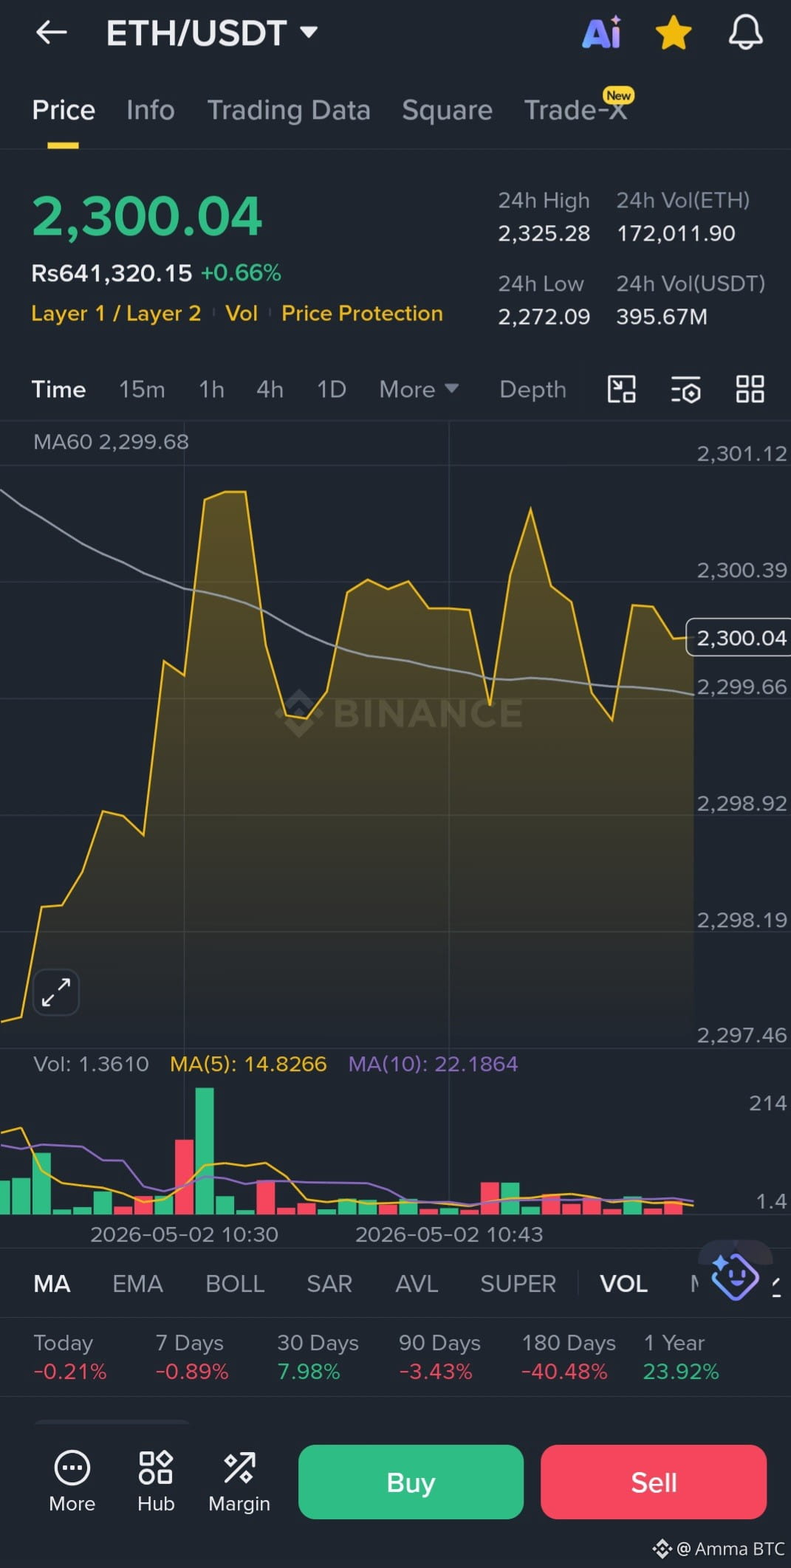Open the AI assistant icon
The height and width of the screenshot is (1568, 791).
[602, 32]
